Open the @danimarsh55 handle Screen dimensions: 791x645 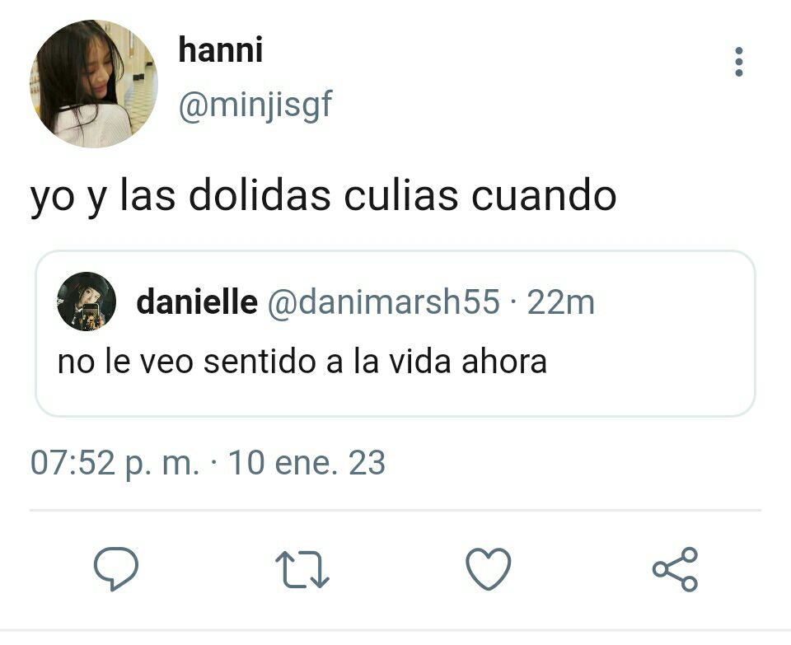pos(383,302)
